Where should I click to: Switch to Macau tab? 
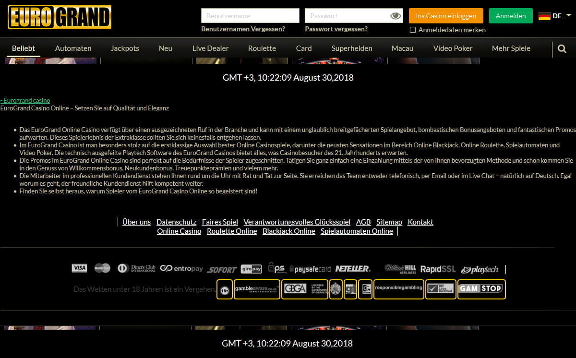(402, 48)
